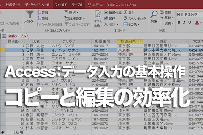Click the 氏名 column header
The image size is (203, 135).
tap(38, 42)
